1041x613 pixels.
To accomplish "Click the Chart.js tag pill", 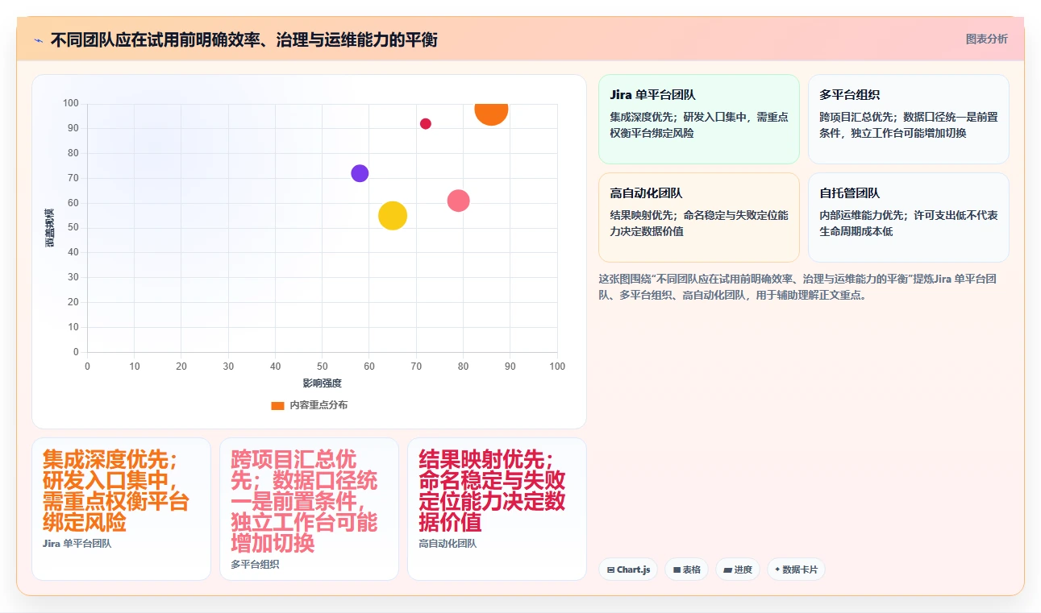I will click(x=628, y=570).
